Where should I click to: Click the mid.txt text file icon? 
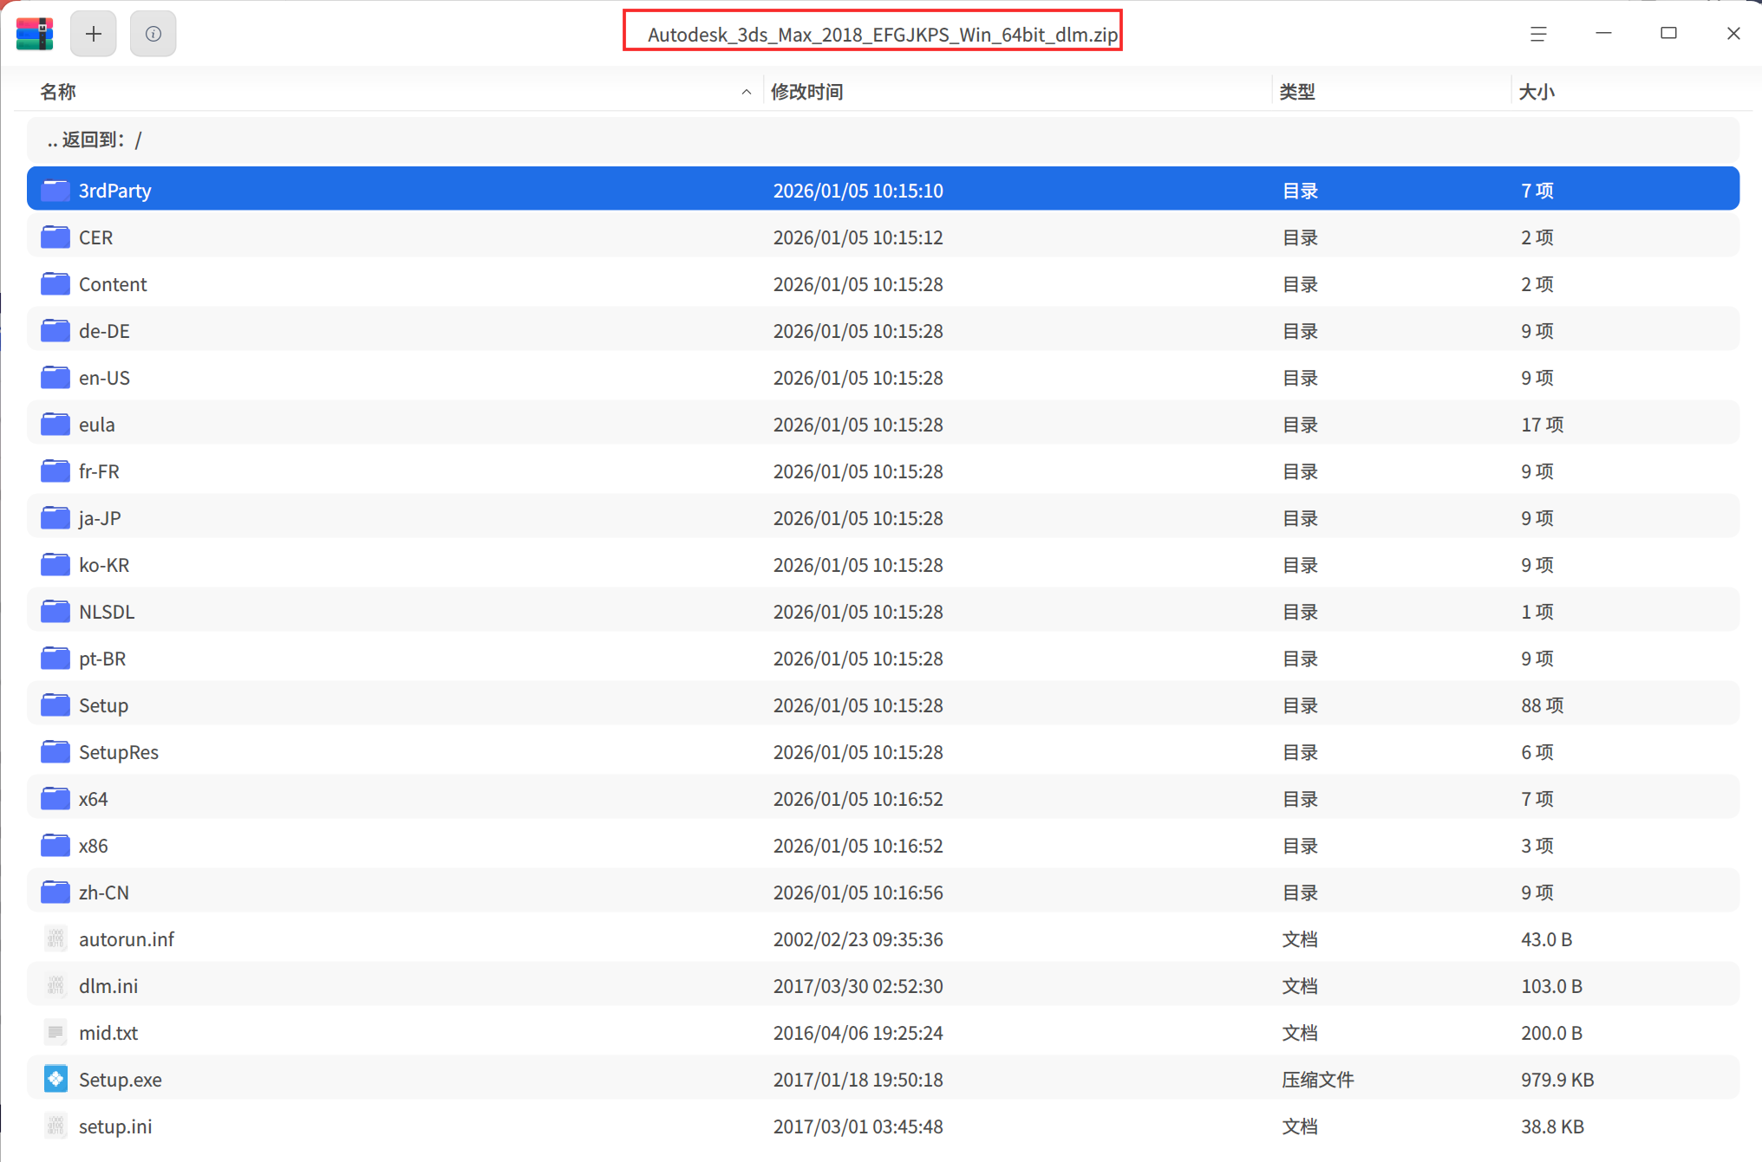pyautogui.click(x=55, y=1032)
